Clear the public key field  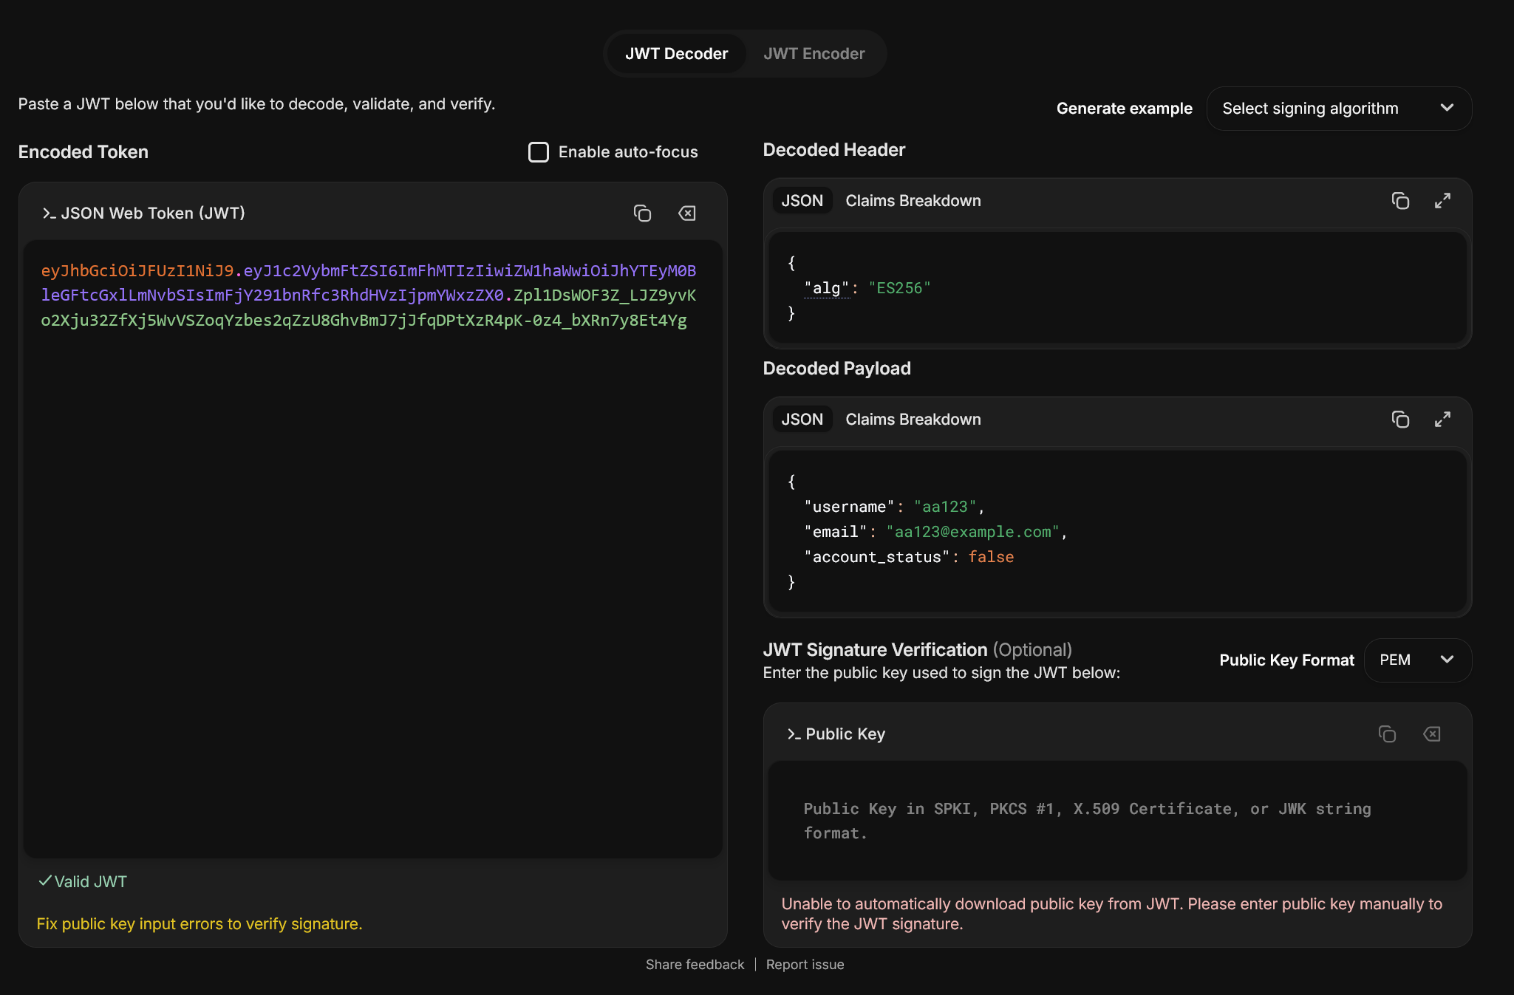(x=1432, y=734)
